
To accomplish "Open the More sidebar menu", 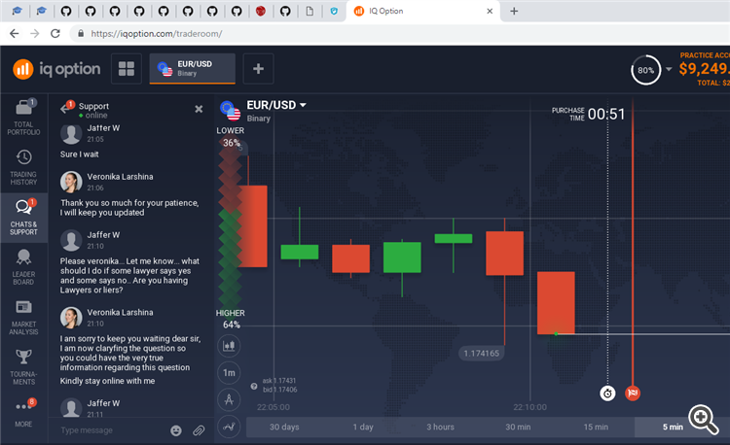I will click(23, 412).
